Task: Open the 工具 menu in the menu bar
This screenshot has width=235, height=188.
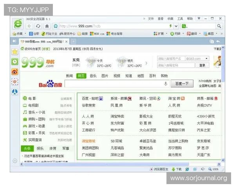Action: point(180,18)
